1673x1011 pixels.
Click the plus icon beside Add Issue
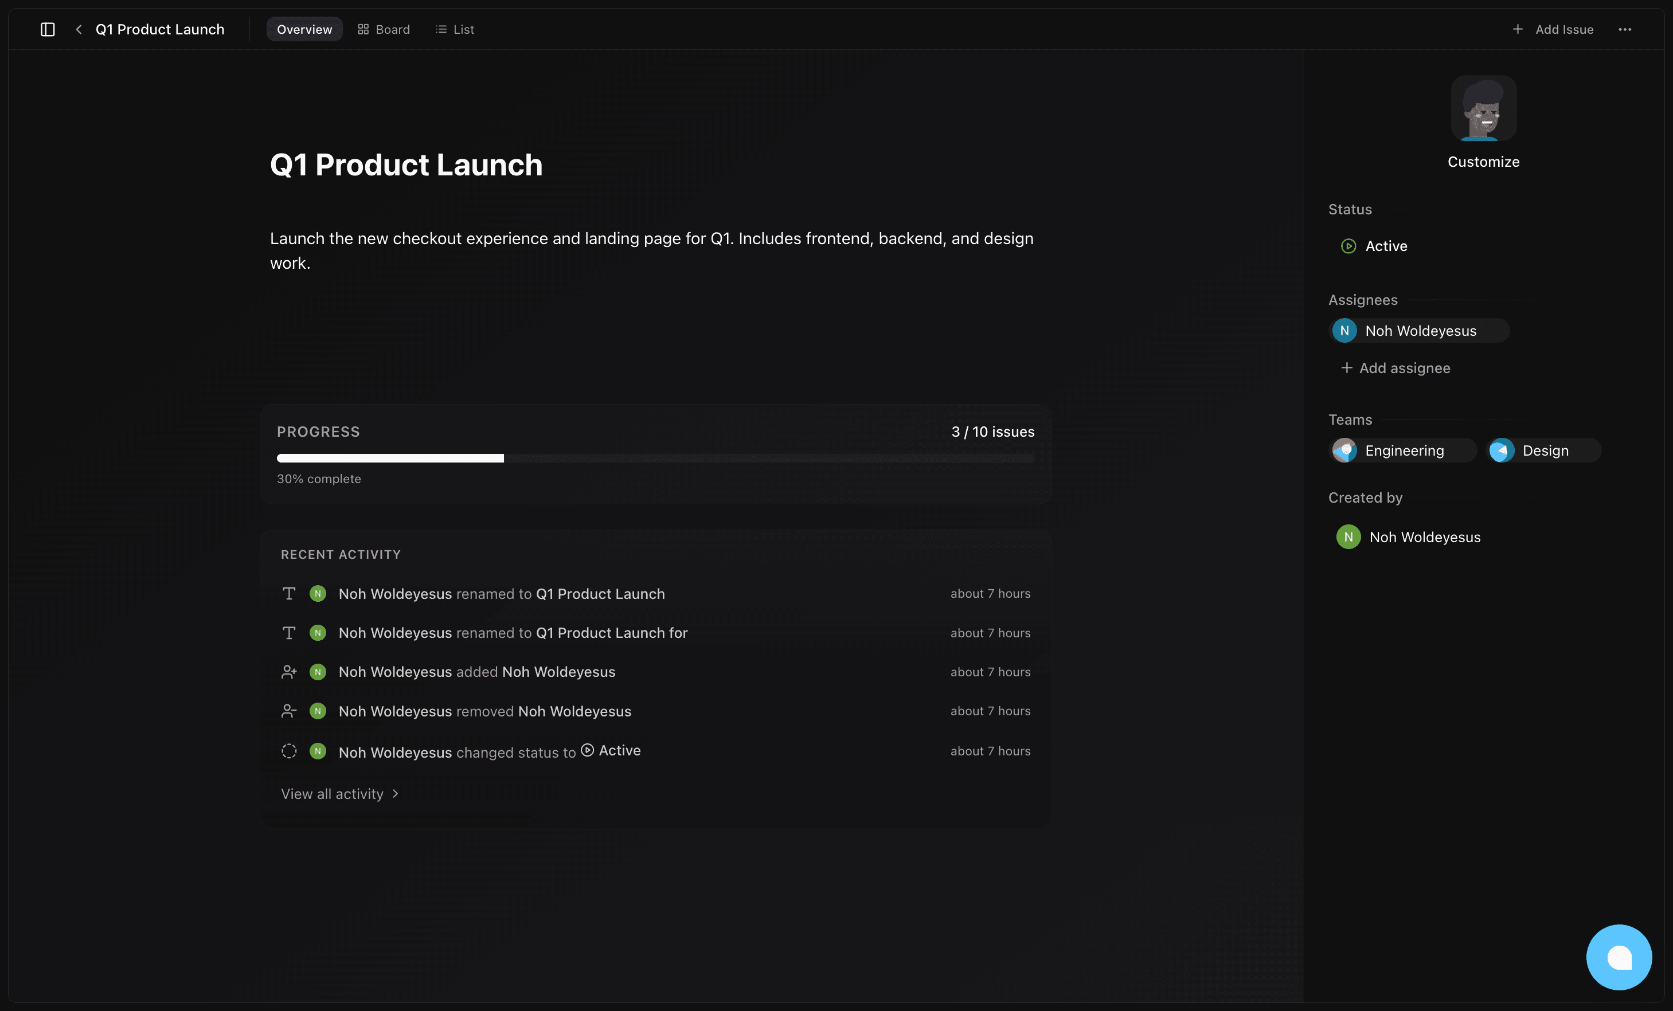click(x=1517, y=29)
